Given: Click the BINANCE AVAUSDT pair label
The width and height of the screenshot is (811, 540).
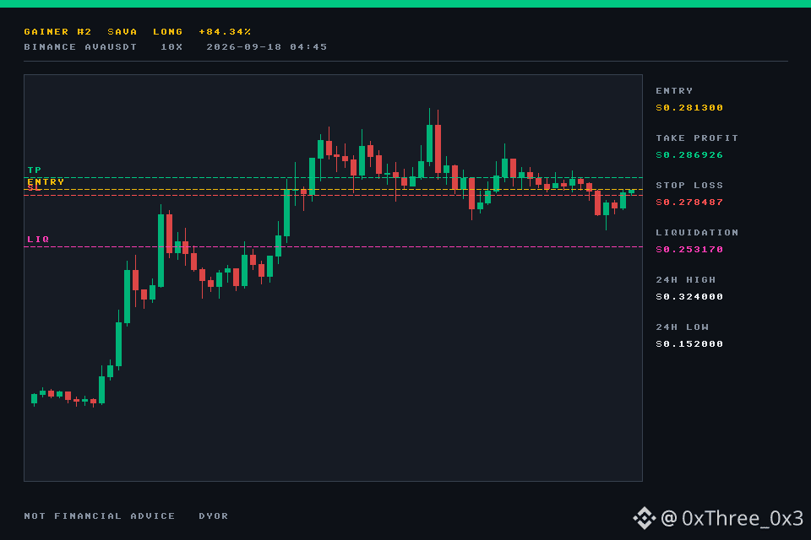Looking at the screenshot, I should point(81,47).
